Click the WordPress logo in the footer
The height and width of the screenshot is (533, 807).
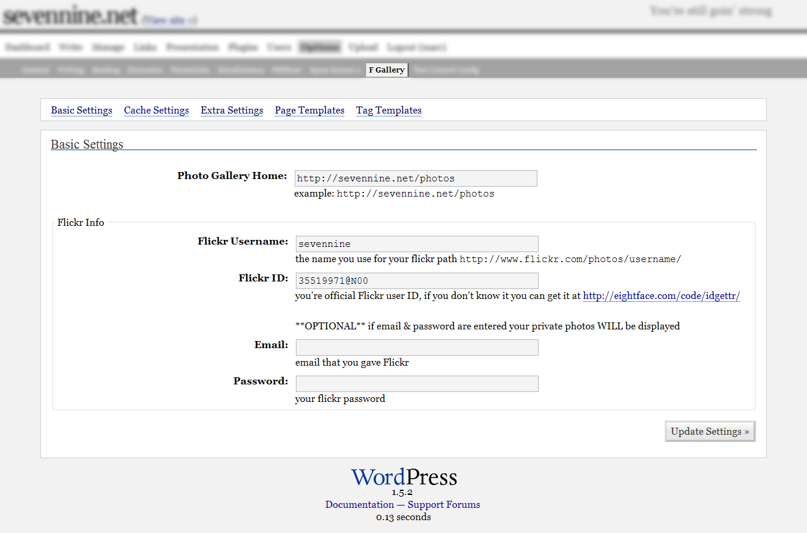pyautogui.click(x=403, y=477)
